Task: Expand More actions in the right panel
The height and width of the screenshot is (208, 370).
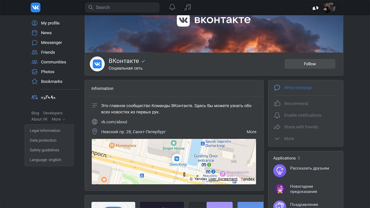Action: (x=289, y=139)
